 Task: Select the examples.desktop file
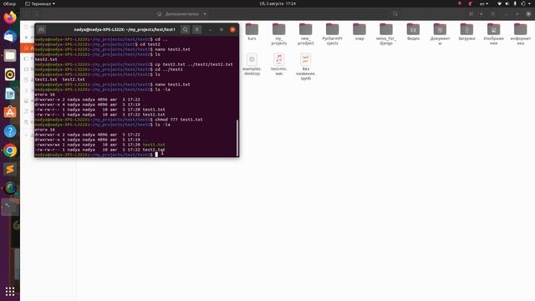(x=252, y=64)
